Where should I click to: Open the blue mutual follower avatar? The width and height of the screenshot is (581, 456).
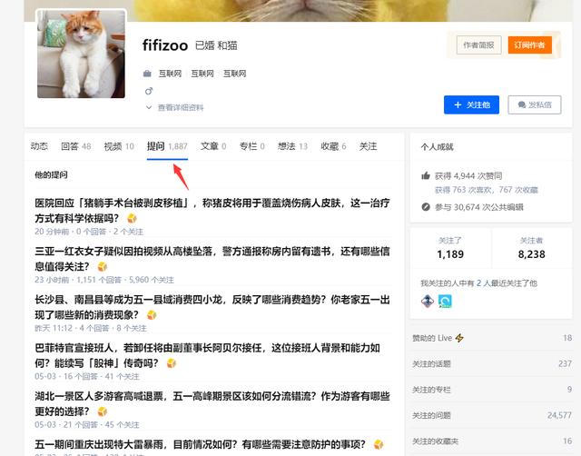pyautogui.click(x=445, y=301)
